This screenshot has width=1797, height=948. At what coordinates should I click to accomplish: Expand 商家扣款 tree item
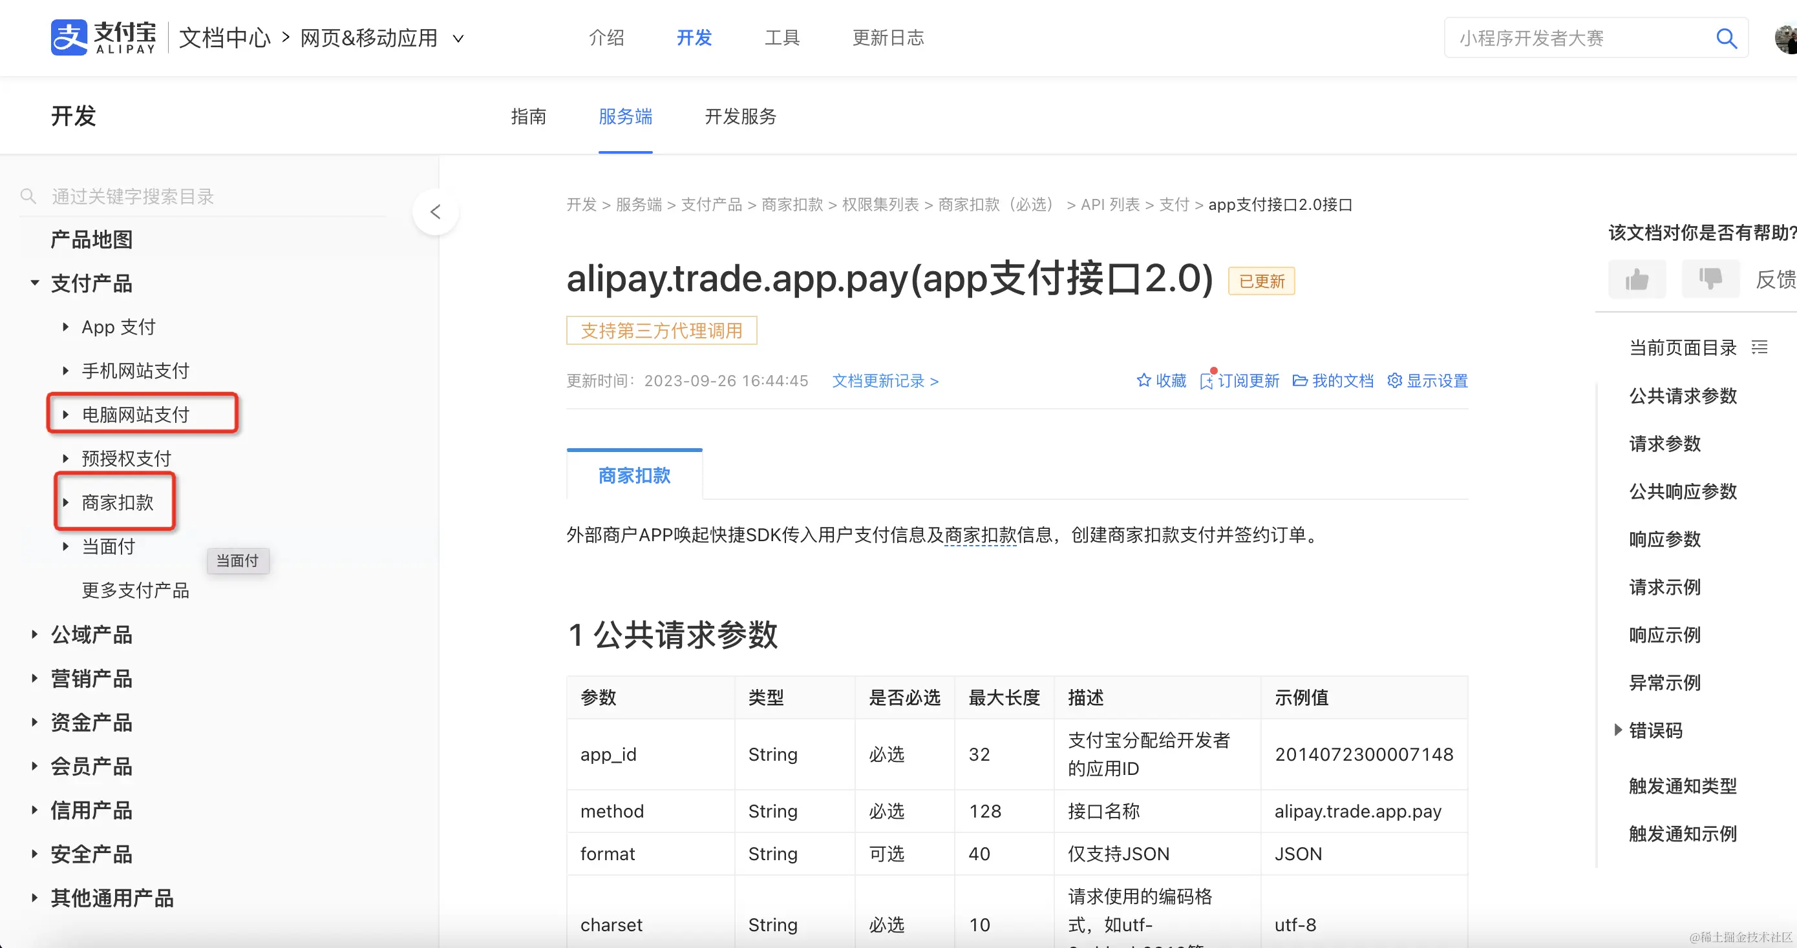click(x=65, y=502)
